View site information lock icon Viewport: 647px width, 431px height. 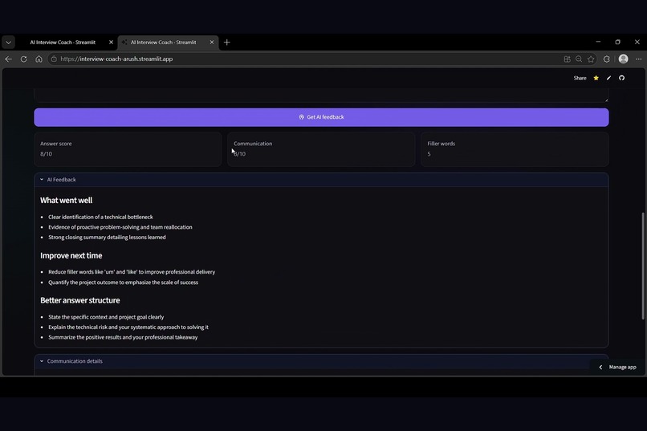pyautogui.click(x=54, y=59)
